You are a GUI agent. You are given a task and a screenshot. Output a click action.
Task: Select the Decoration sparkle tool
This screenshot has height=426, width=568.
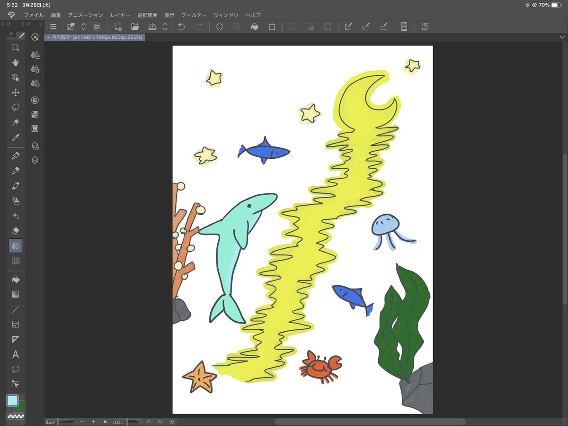click(16, 216)
